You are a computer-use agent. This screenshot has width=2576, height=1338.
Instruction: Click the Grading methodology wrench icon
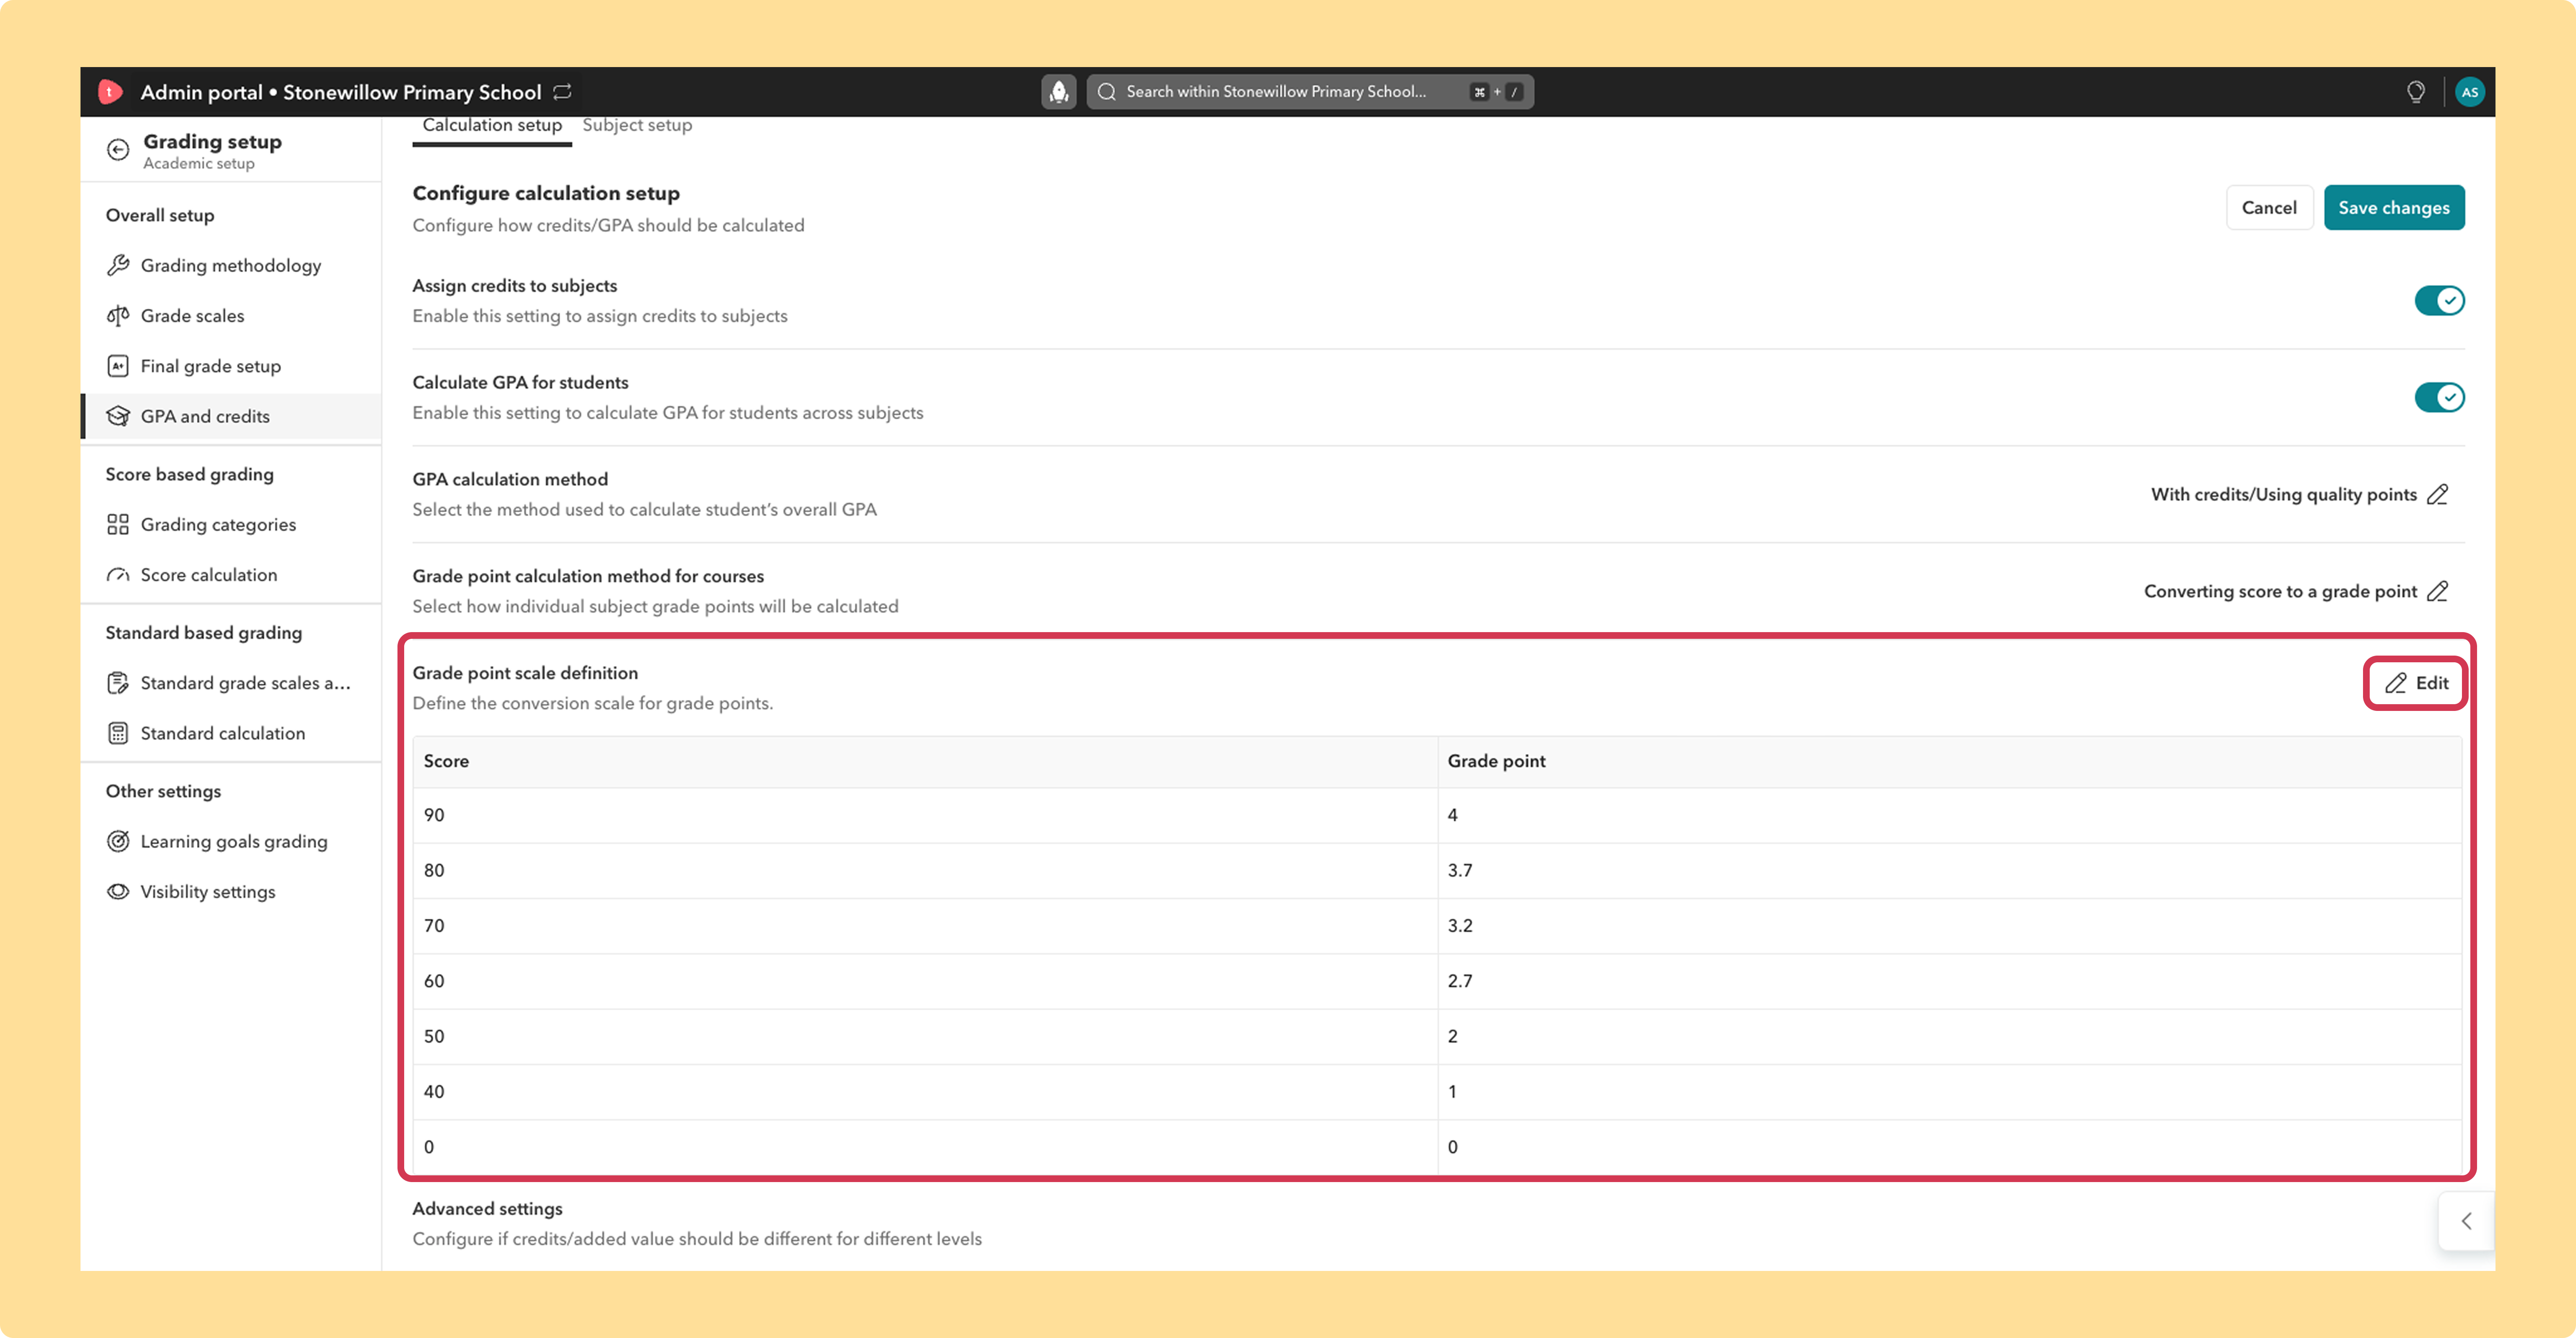pos(118,265)
